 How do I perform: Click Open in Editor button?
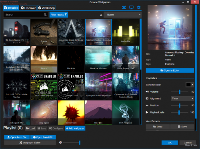coord(170,70)
